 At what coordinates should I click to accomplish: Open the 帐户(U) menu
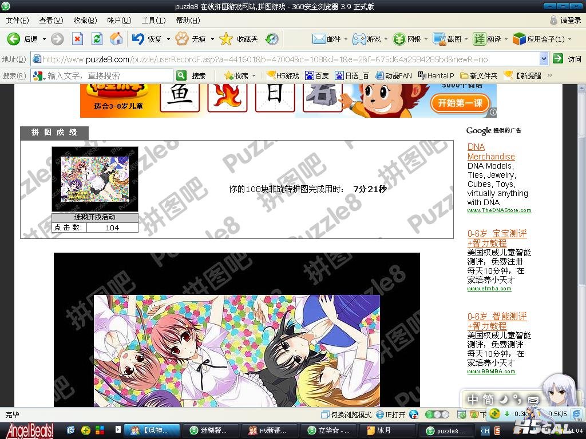click(x=119, y=20)
